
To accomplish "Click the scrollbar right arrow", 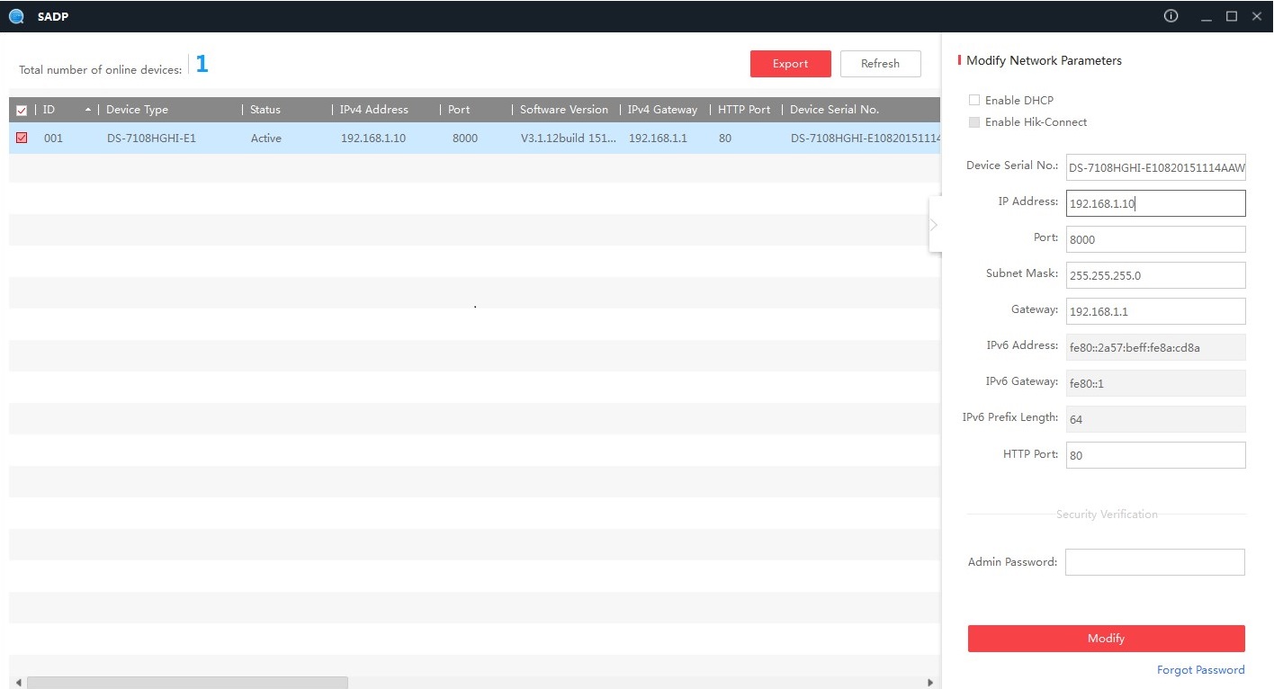I will point(931,683).
